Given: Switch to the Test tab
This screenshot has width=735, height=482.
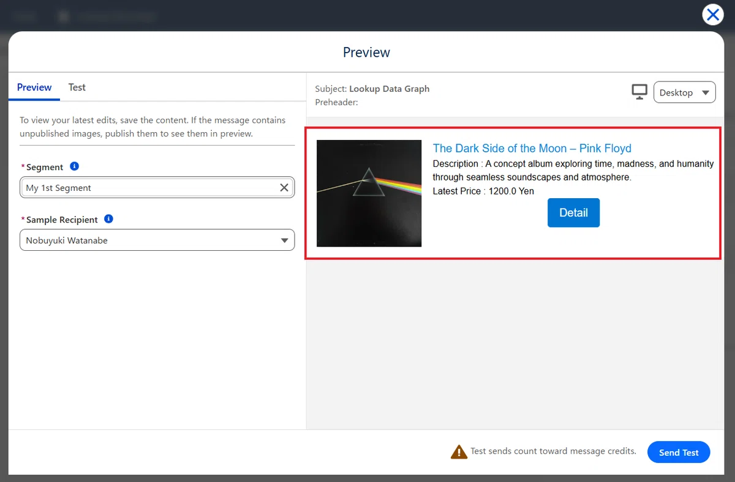Looking at the screenshot, I should coord(77,87).
